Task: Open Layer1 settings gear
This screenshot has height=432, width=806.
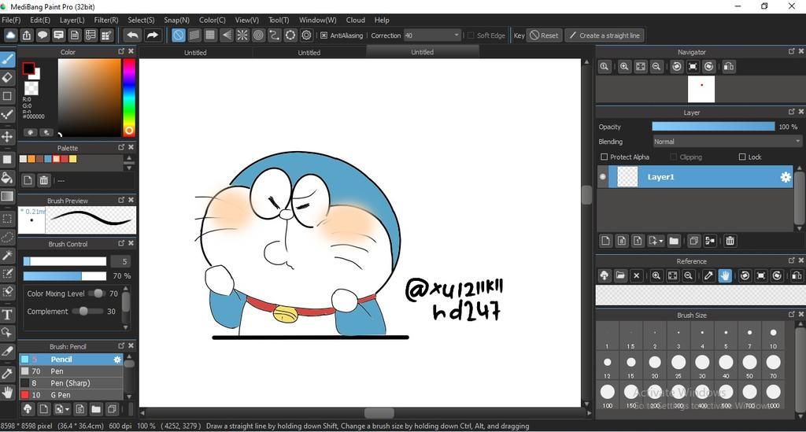Action: [786, 177]
